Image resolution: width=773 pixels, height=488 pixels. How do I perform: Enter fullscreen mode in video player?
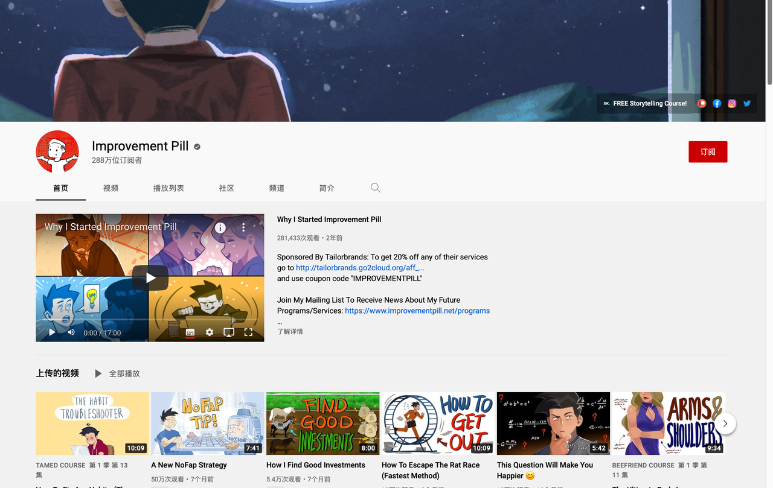pyautogui.click(x=248, y=332)
